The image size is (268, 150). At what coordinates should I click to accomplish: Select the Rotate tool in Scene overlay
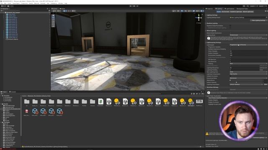click(x=53, y=20)
